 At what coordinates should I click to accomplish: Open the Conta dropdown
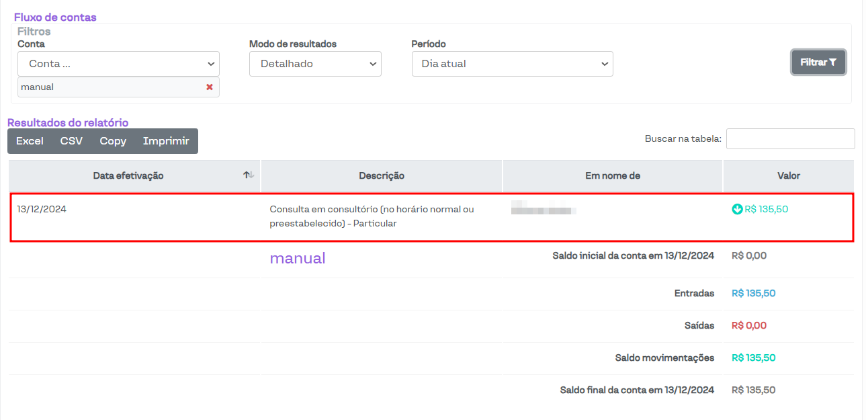click(x=118, y=64)
